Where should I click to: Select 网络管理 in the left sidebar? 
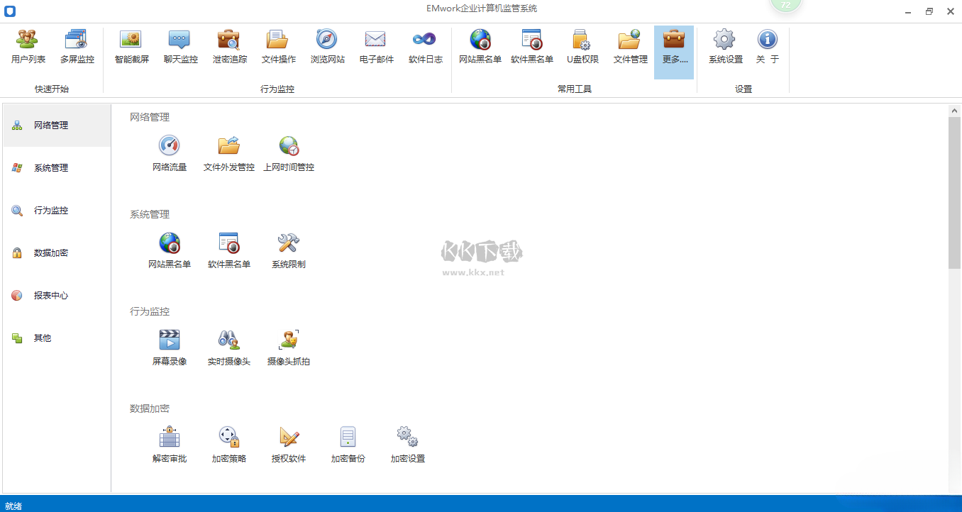tap(57, 126)
